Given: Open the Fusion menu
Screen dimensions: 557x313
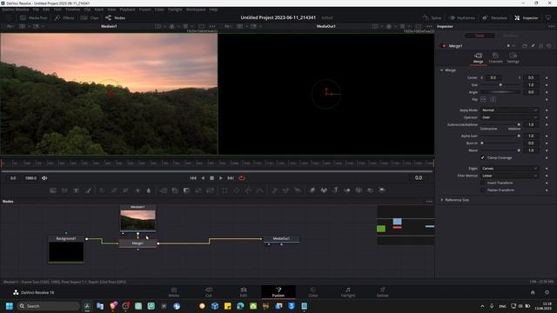Looking at the screenshot, I should pos(144,10).
